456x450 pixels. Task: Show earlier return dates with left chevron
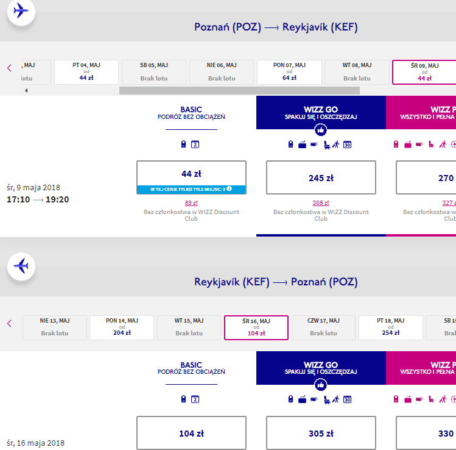(9, 323)
